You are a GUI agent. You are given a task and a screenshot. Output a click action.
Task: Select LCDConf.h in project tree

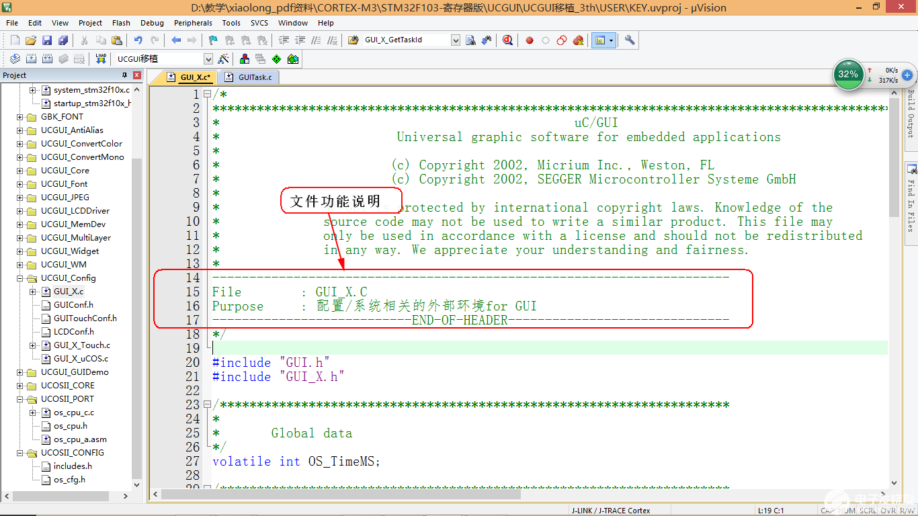pos(73,332)
